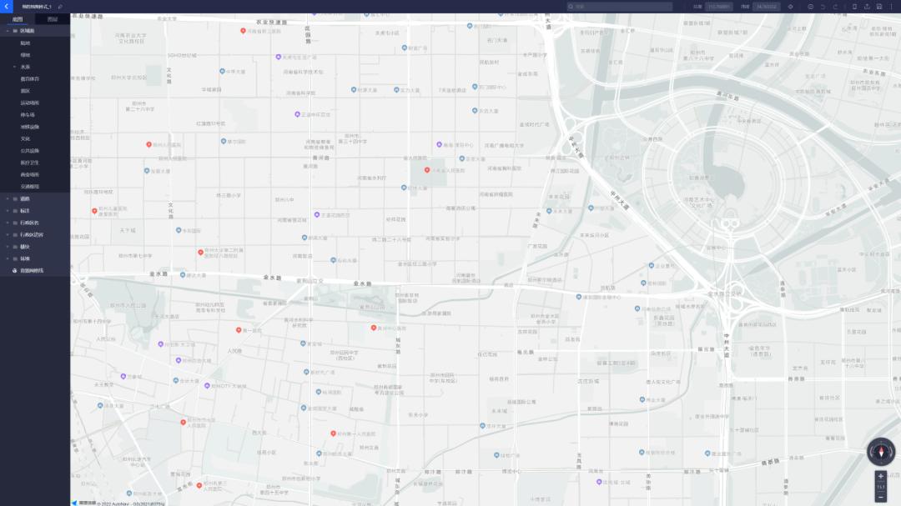
Task: Click the blue back arrow button
Action: [x=7, y=6]
